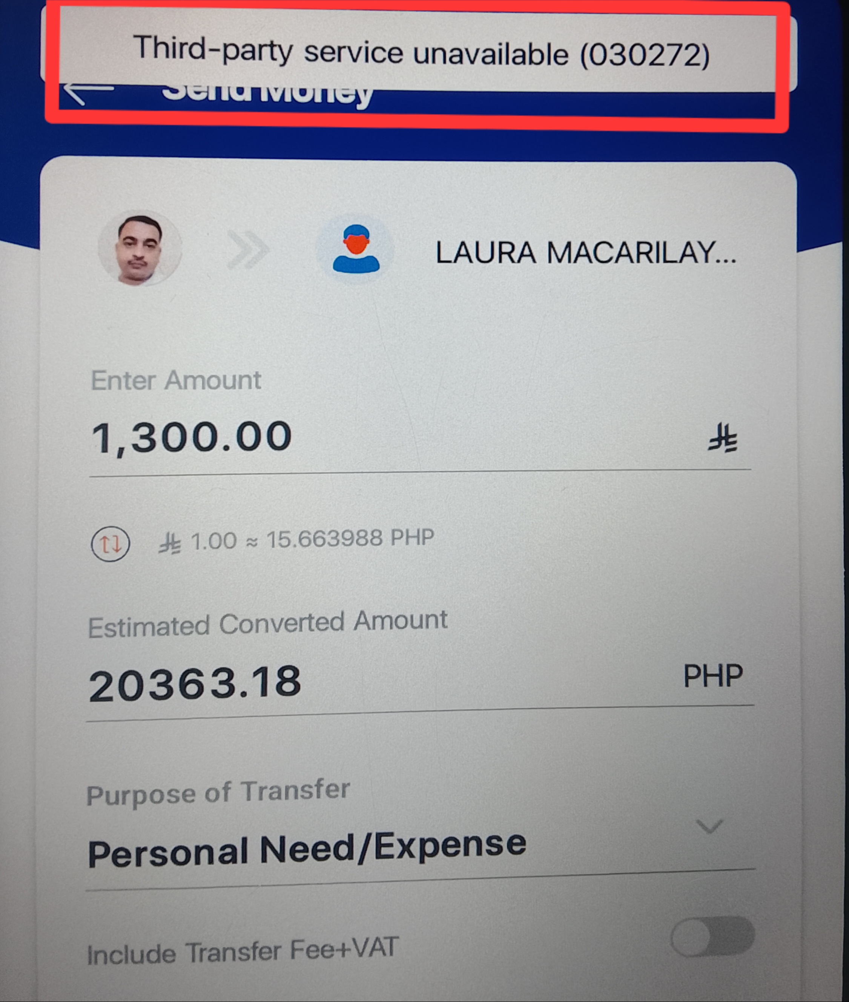Tap the double chevron transfer arrow
Screen dimensions: 849x1002
coord(248,249)
